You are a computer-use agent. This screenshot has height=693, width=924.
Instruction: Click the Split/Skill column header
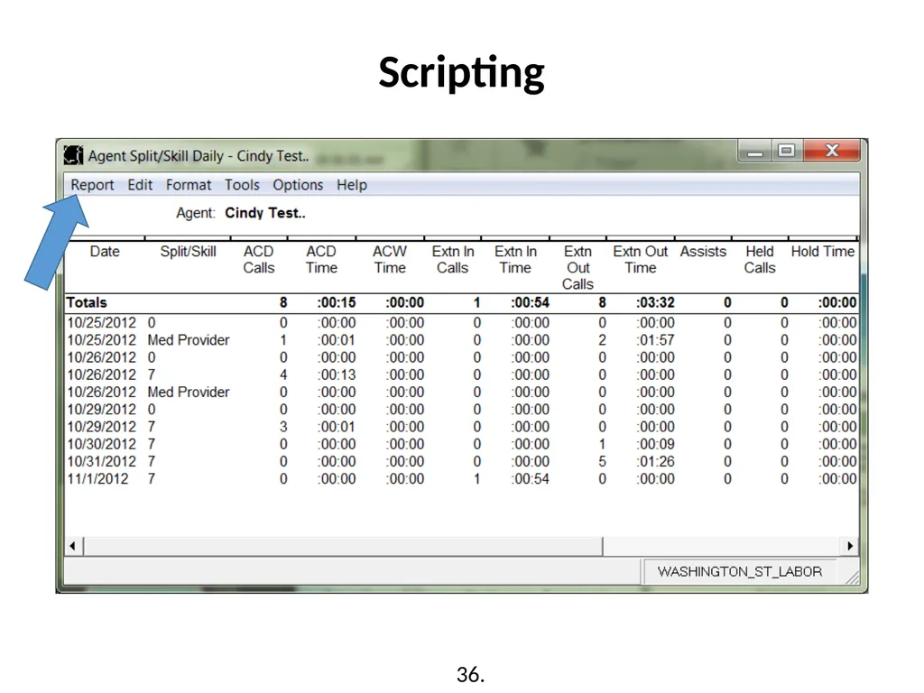pos(188,252)
